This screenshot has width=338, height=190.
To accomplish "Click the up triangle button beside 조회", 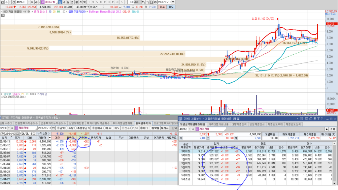I will pyautogui.click(x=326, y=129).
